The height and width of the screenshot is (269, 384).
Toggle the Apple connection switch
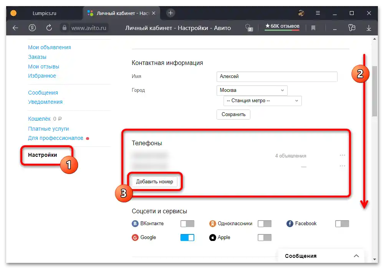coord(265,237)
